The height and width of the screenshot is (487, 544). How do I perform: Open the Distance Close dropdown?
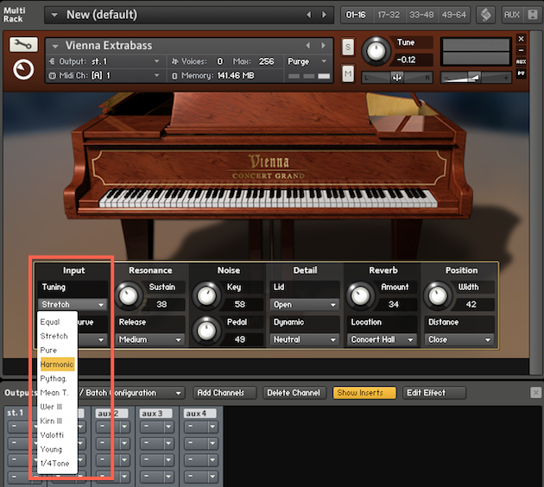(x=459, y=339)
